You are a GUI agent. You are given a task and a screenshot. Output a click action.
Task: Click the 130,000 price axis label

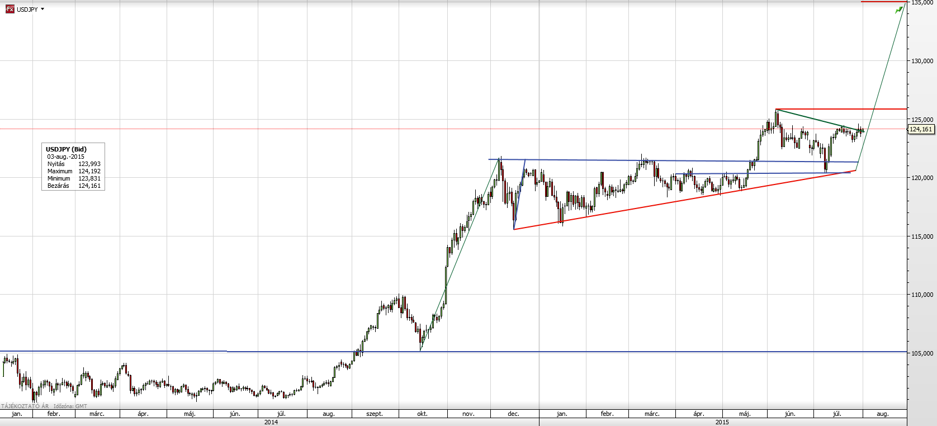click(922, 61)
